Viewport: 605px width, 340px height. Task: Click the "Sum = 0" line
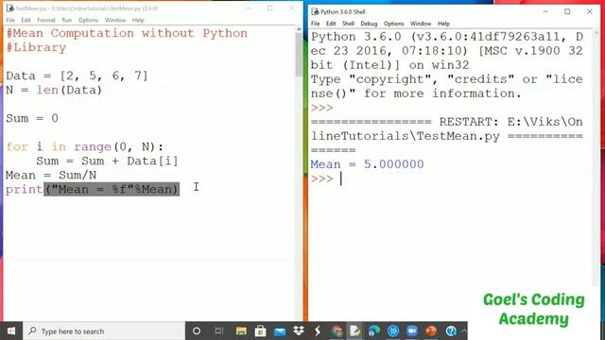click(x=32, y=118)
